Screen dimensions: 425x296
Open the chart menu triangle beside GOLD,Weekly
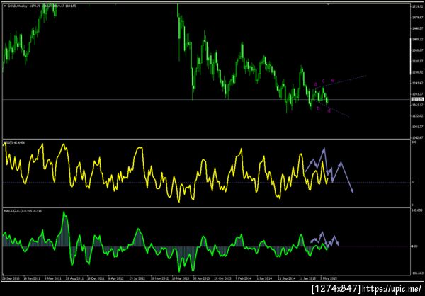pyautogui.click(x=5, y=6)
